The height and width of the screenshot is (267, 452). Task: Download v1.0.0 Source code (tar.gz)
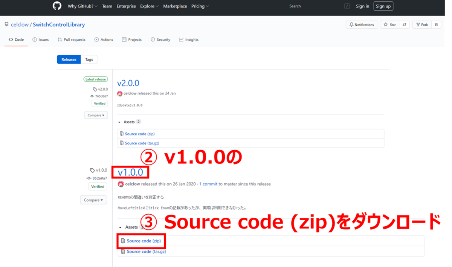(x=147, y=252)
